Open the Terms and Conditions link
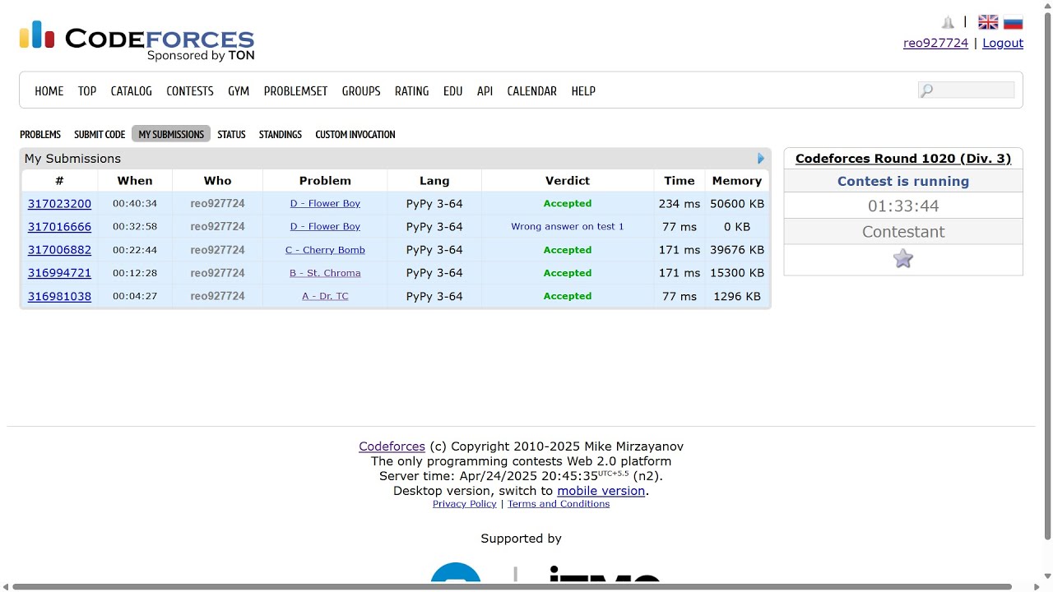The image size is (1053, 592). tap(559, 504)
